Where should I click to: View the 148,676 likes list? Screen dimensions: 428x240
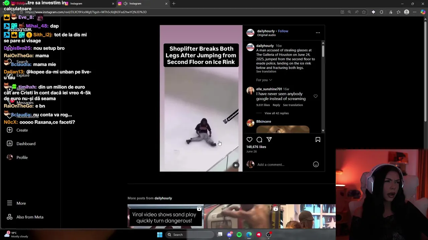point(256,147)
